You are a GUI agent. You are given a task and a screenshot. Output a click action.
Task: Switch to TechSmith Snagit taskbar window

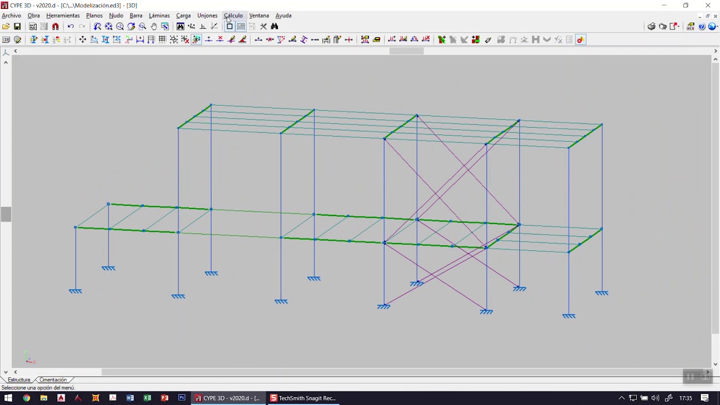[x=304, y=398]
